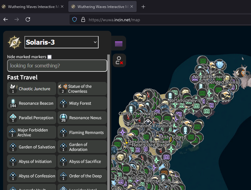The width and height of the screenshot is (251, 190).
Task: Select Abyss of Initiation filter
Action: coord(32,161)
